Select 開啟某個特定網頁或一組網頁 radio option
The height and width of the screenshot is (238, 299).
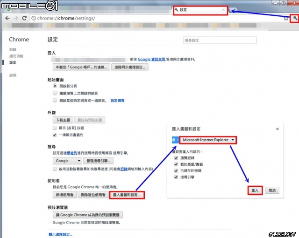click(x=55, y=100)
